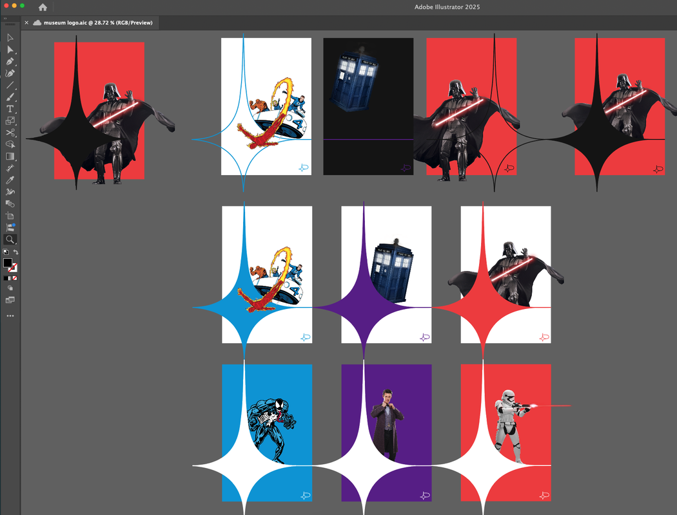The image size is (677, 515).
Task: Select the Selection tool arrow
Action: [x=10, y=38]
